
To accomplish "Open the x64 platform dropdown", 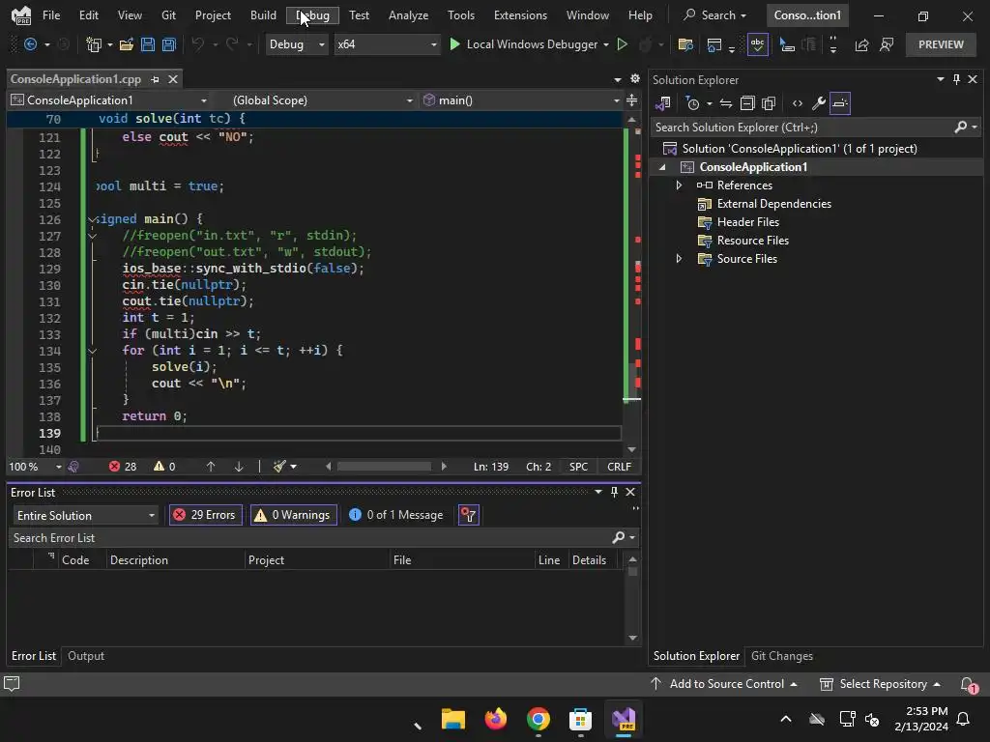I will tap(387, 44).
